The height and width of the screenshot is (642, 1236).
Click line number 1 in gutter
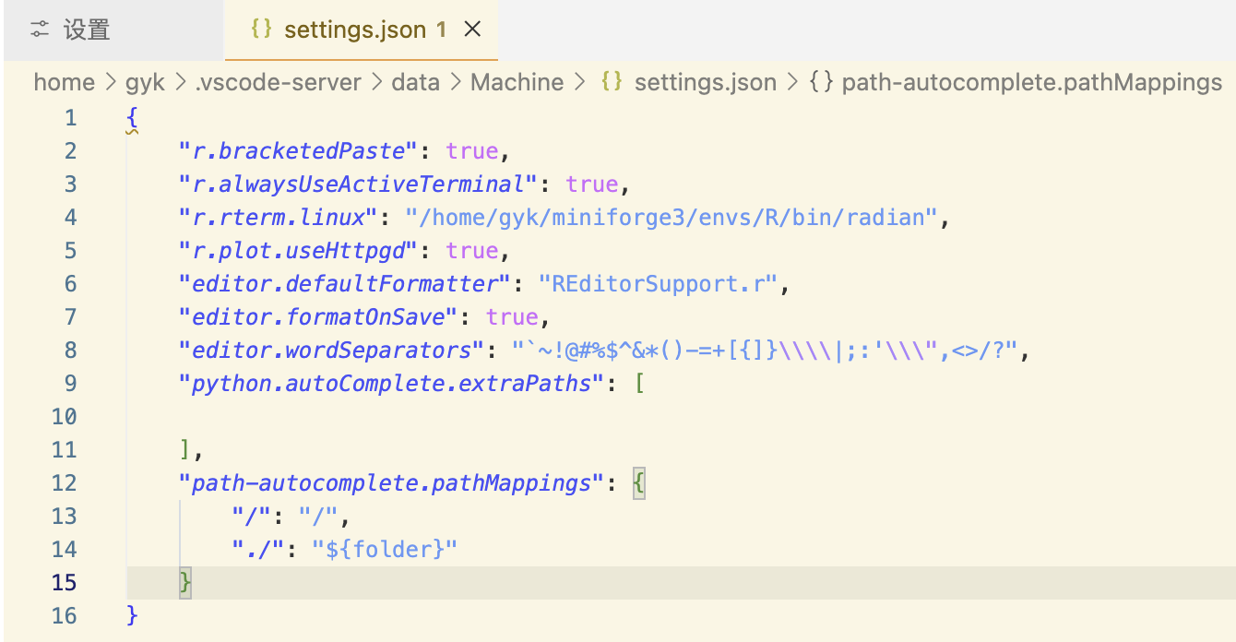click(x=71, y=118)
